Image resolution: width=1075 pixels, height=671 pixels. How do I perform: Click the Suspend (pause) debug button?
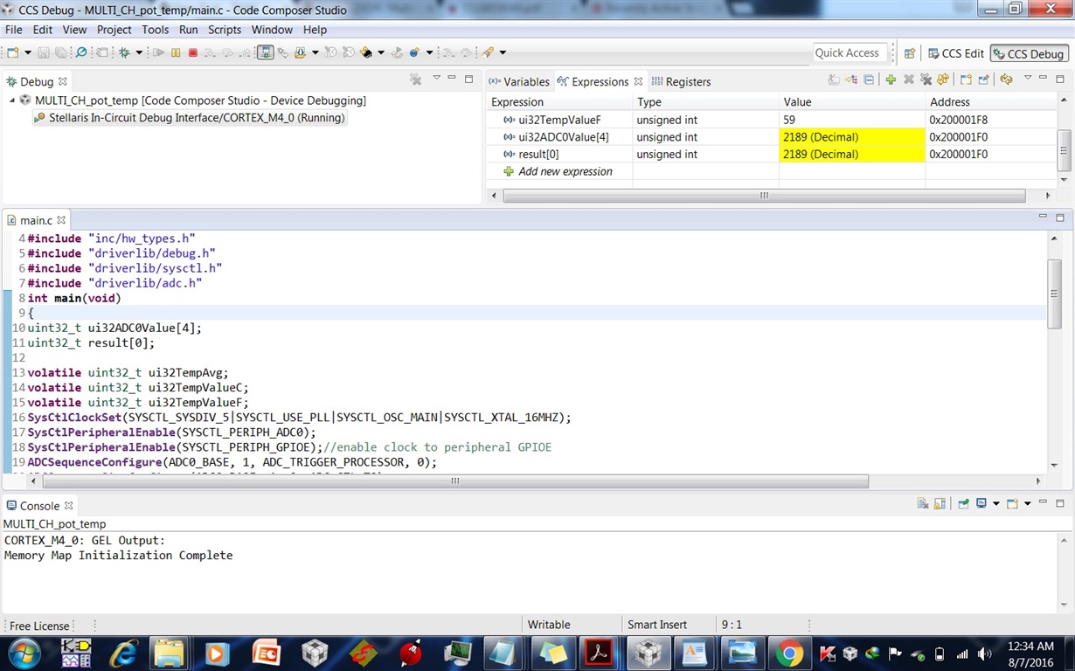pos(176,52)
